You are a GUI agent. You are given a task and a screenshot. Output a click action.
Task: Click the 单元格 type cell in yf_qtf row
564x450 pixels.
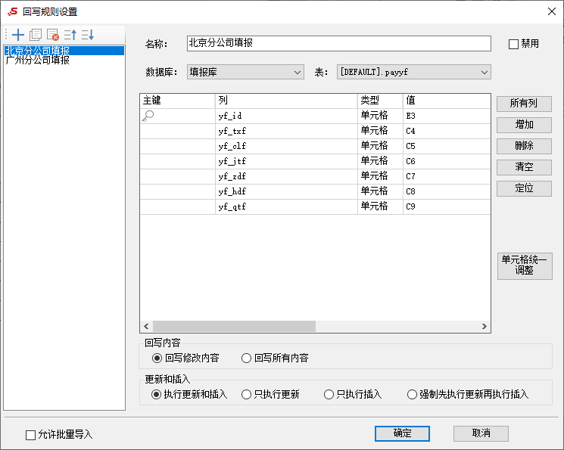coord(380,206)
